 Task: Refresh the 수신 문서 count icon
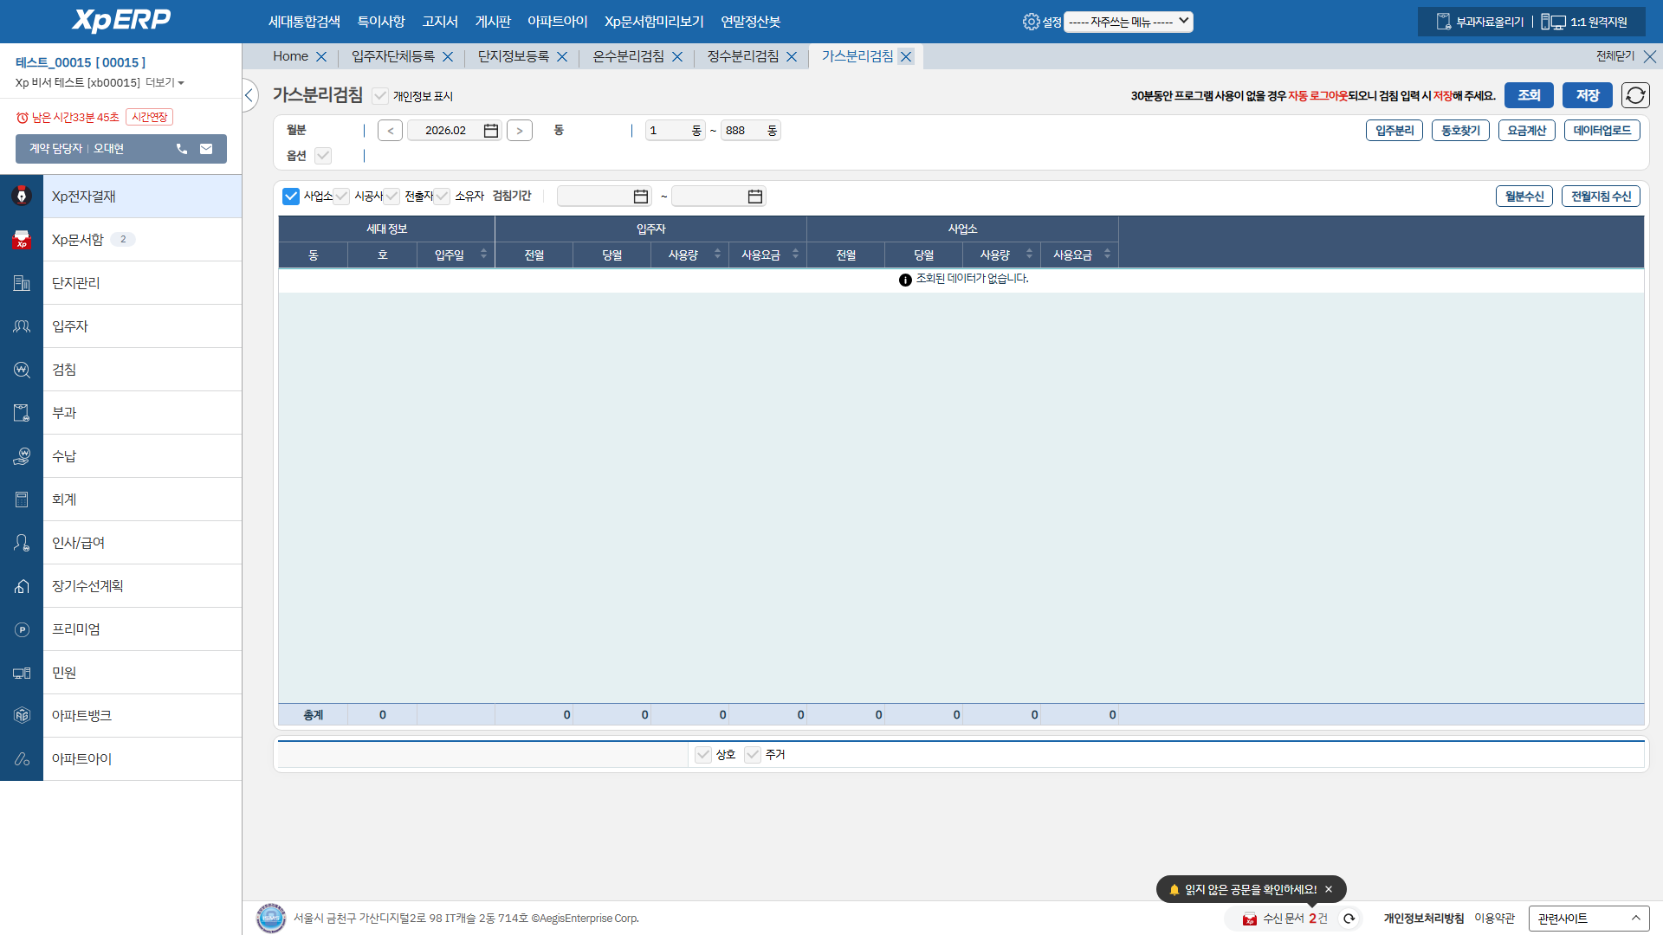1349,919
